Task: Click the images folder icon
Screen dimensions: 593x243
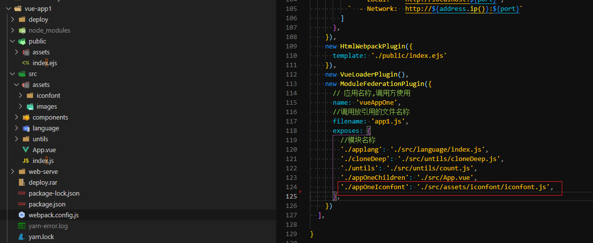Action: (x=30, y=107)
